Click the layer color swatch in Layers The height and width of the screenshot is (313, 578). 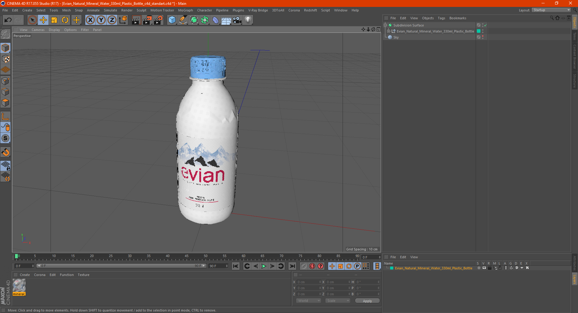(392, 268)
